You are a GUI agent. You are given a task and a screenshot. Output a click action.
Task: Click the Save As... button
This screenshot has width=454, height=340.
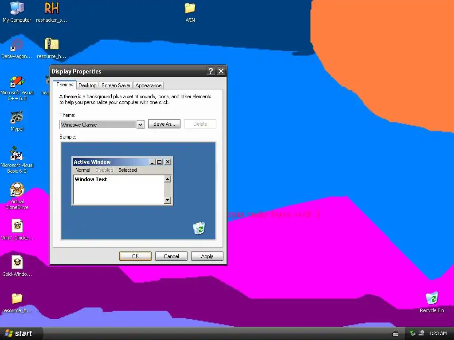pyautogui.click(x=164, y=124)
